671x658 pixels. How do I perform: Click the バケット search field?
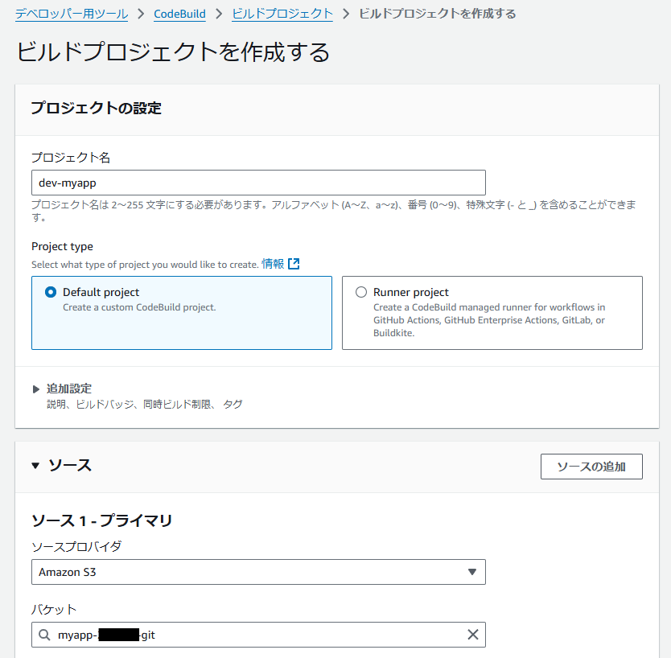point(258,635)
